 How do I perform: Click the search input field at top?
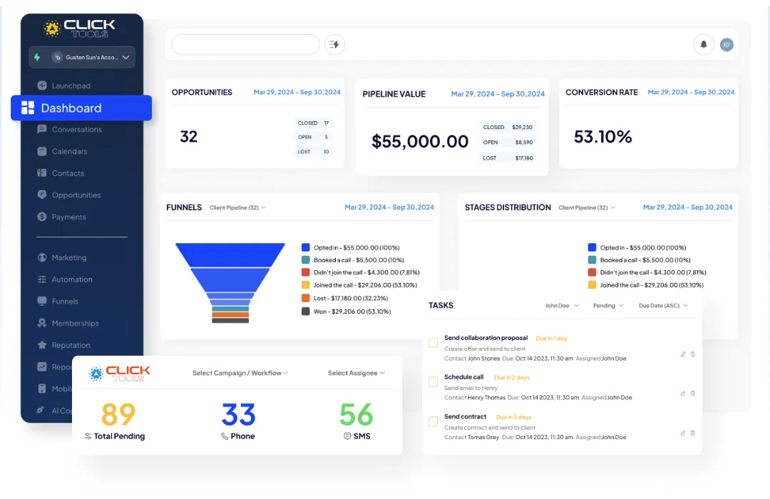[x=245, y=45]
